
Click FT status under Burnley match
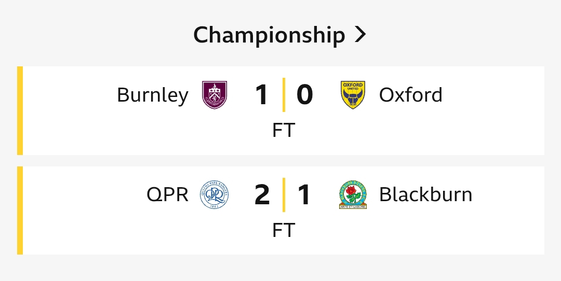(x=284, y=130)
